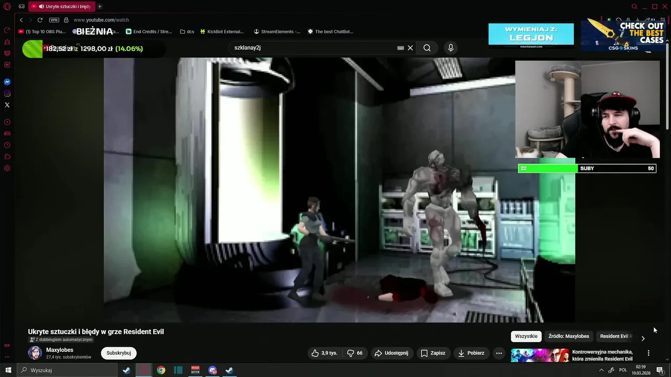Open options menu for Kontrowersyjna mechanika video

(648, 353)
